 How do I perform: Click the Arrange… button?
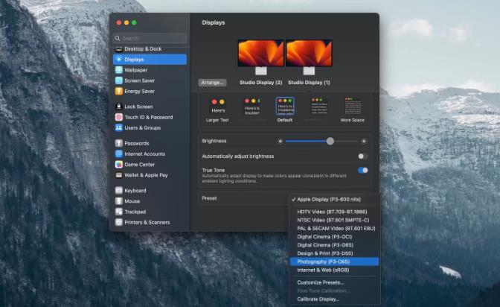click(x=212, y=83)
